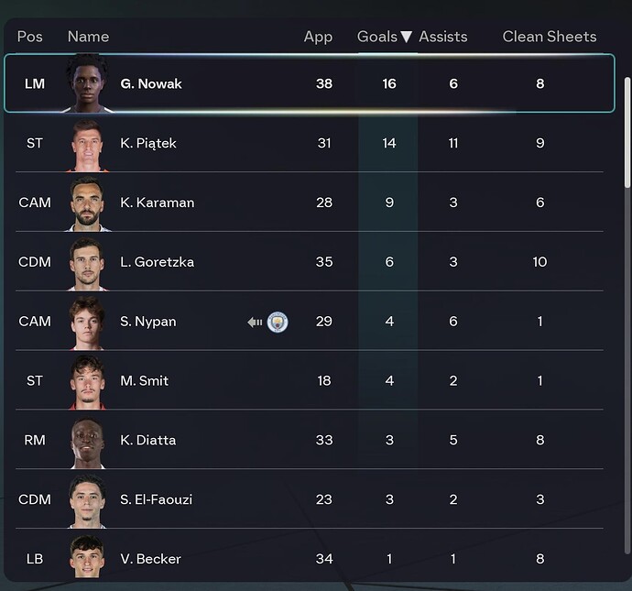Select S. El-Faouzi's portrait thumbnail
The width and height of the screenshot is (632, 591).
point(89,499)
